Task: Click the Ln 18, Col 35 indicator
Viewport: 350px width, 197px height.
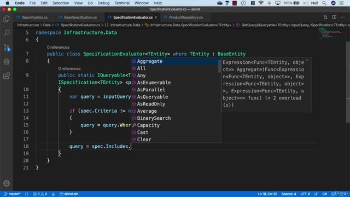Action: (x=267, y=194)
